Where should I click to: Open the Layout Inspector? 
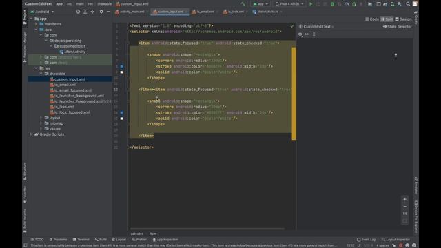[x=396, y=240]
